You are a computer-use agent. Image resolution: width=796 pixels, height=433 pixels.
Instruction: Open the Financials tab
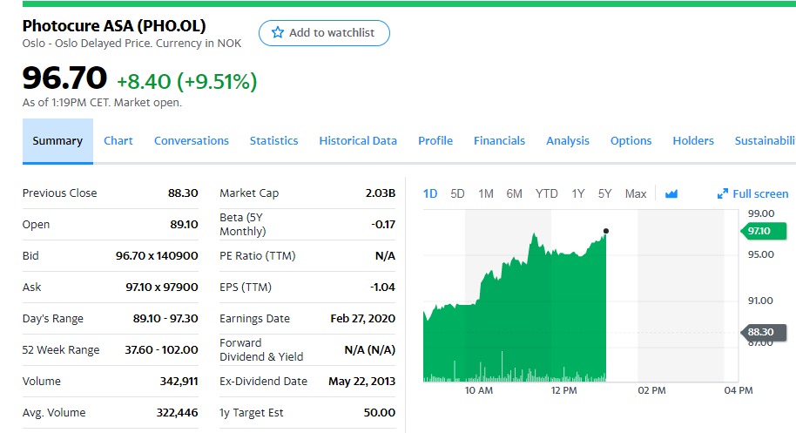click(x=499, y=140)
